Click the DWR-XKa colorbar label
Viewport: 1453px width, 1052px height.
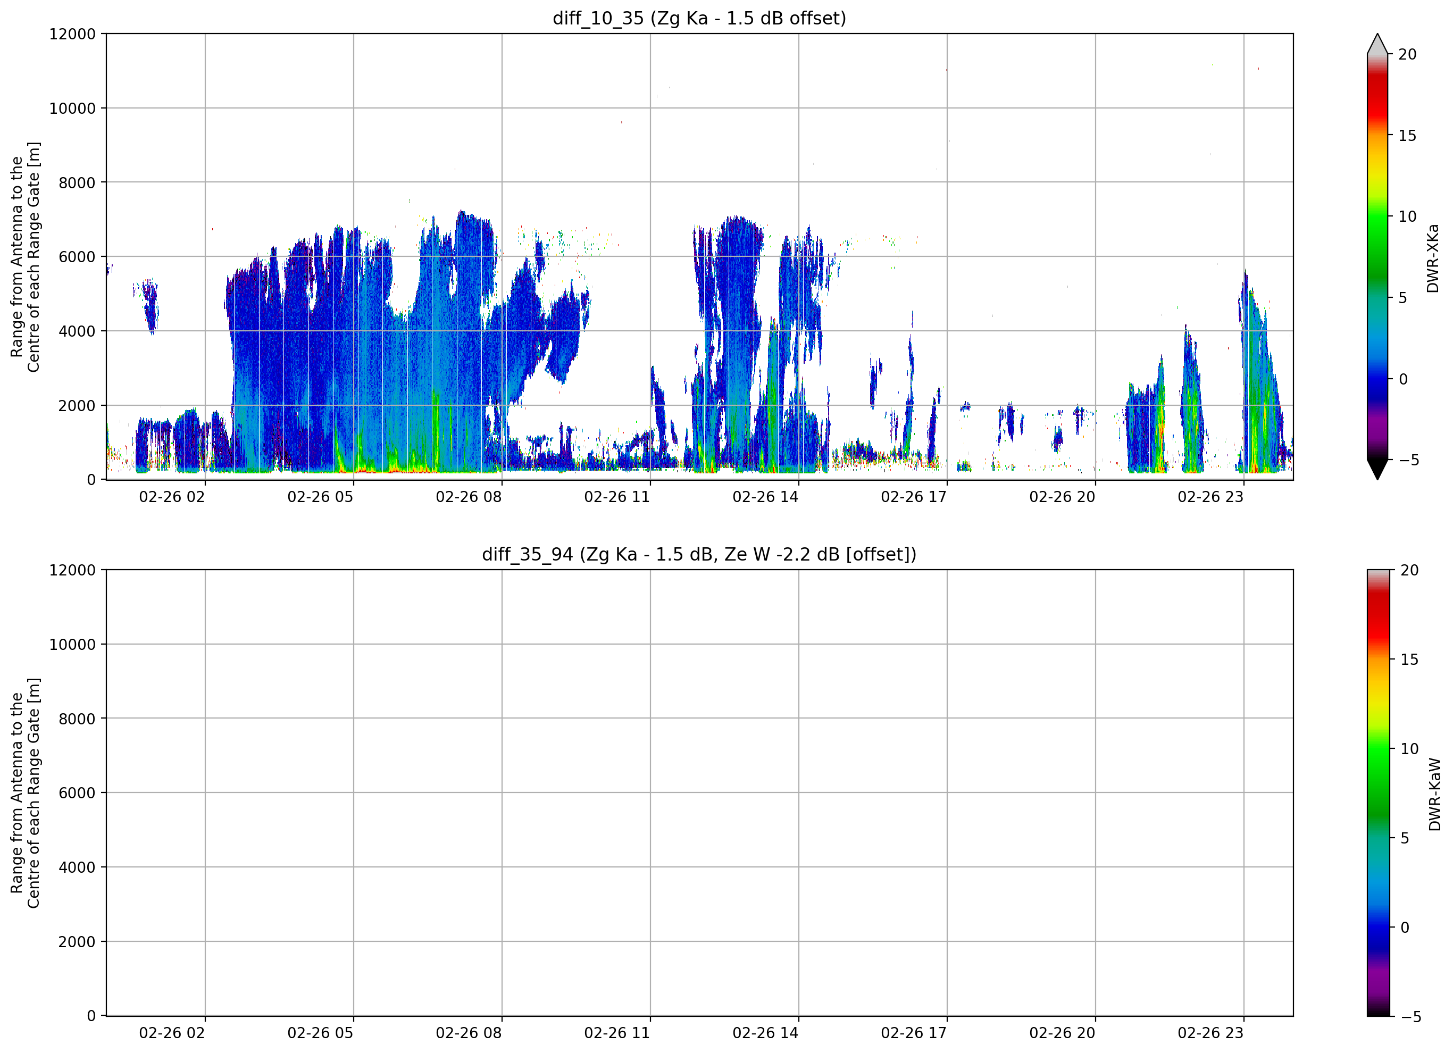click(1433, 258)
